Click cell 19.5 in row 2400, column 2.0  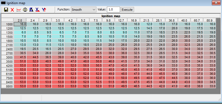pyautogui.click(x=20, y=49)
